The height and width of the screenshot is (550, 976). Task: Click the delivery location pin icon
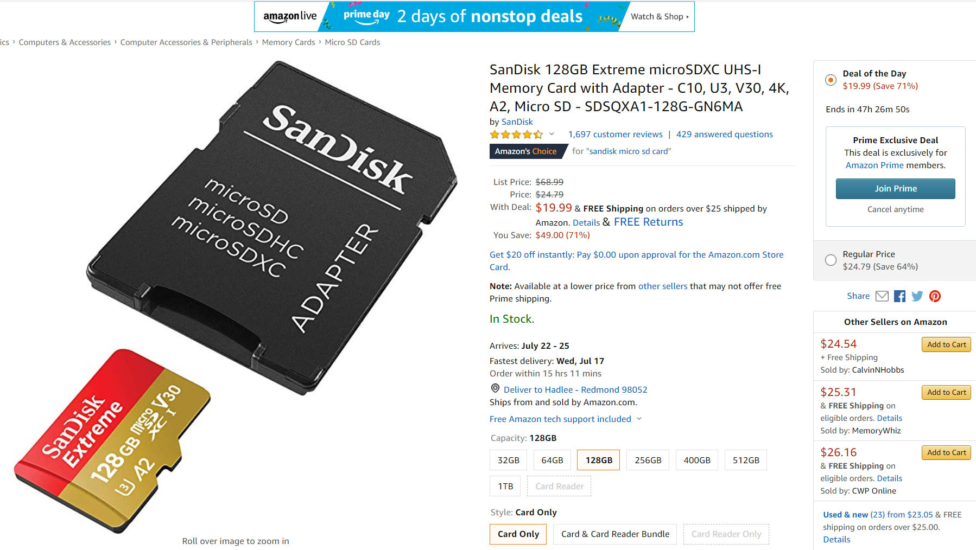[495, 389]
